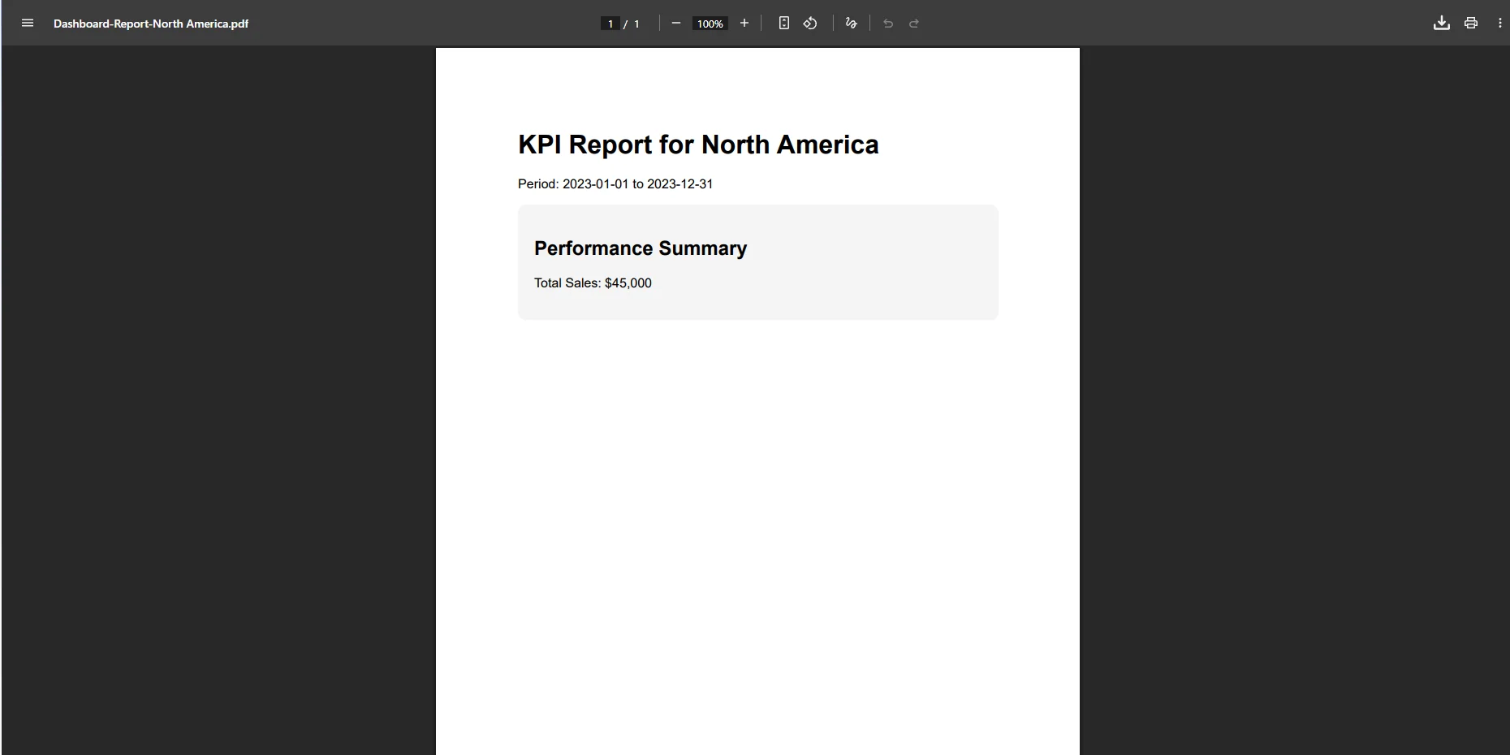Select the 100% zoom level value
1510x755 pixels.
tap(710, 23)
